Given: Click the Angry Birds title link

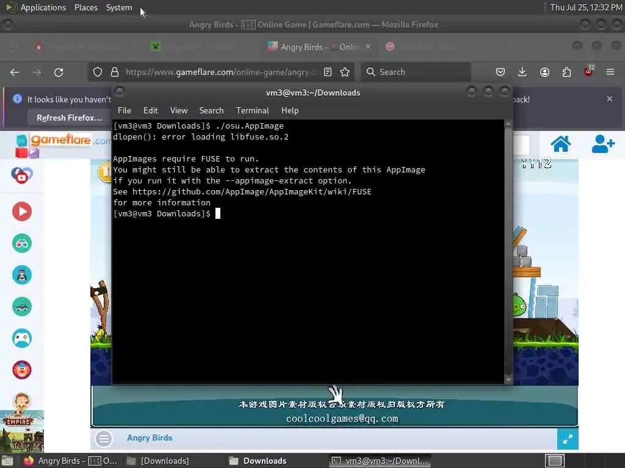Looking at the screenshot, I should coord(150,438).
